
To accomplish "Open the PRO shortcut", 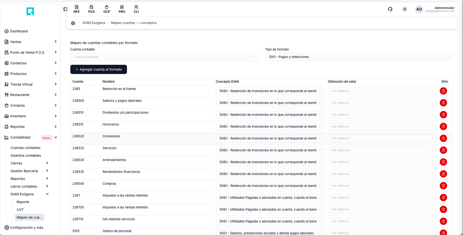I will (122, 9).
